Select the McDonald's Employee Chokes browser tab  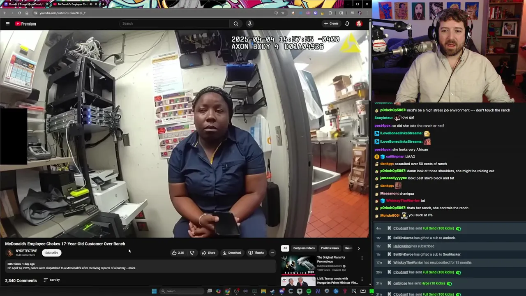pos(74,4)
